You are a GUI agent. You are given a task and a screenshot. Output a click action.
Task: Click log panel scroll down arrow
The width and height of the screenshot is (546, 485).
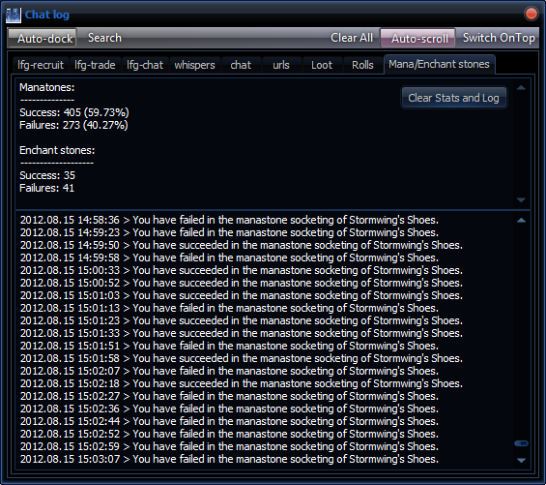click(x=521, y=460)
